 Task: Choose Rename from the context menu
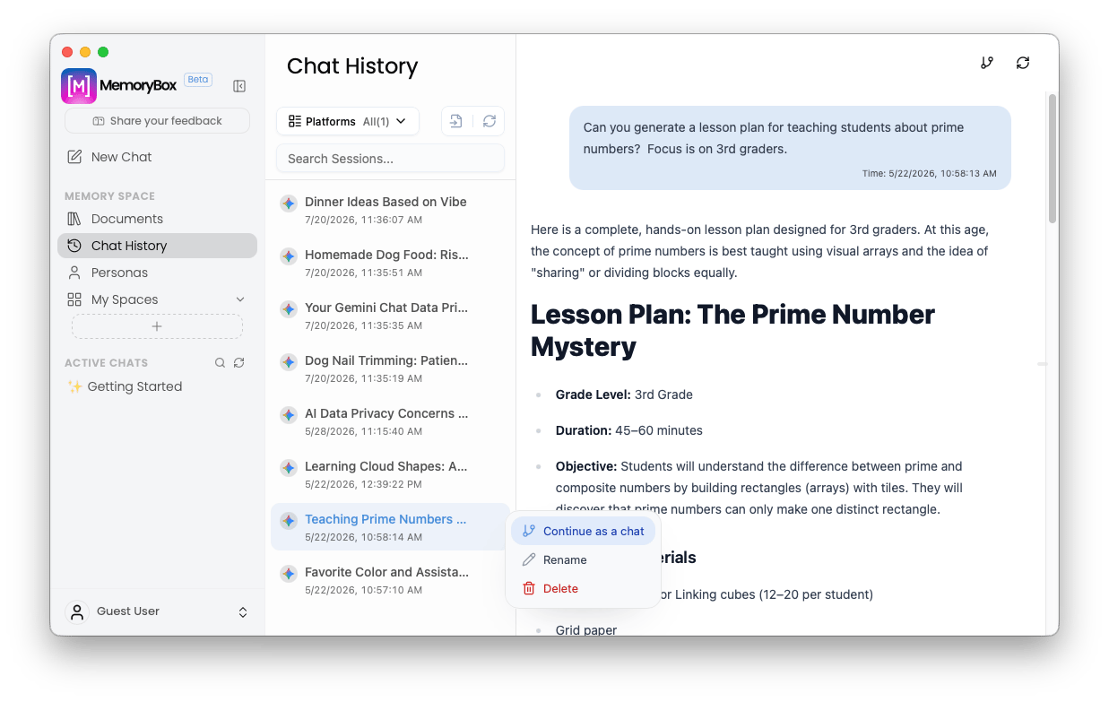pos(583,559)
